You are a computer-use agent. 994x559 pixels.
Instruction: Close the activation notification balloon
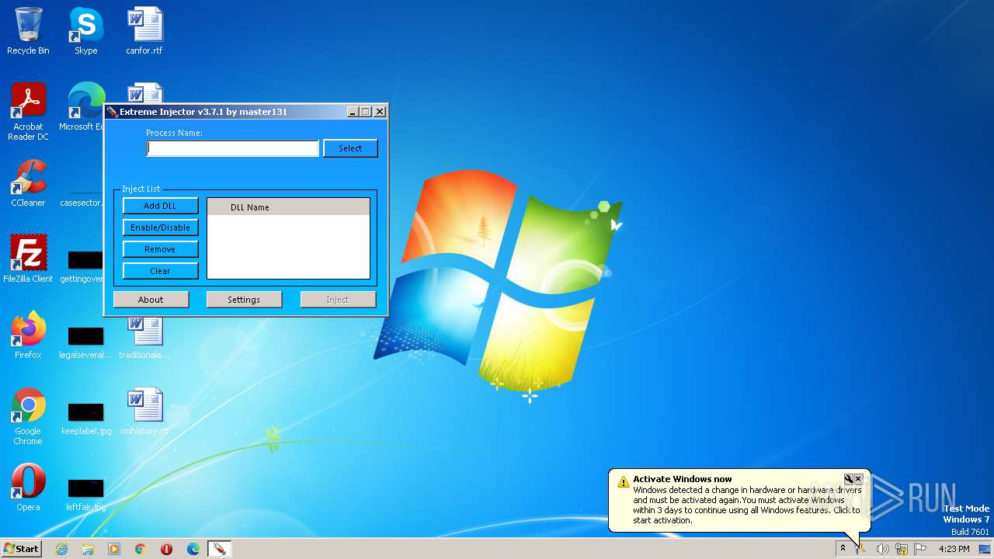[x=858, y=479]
